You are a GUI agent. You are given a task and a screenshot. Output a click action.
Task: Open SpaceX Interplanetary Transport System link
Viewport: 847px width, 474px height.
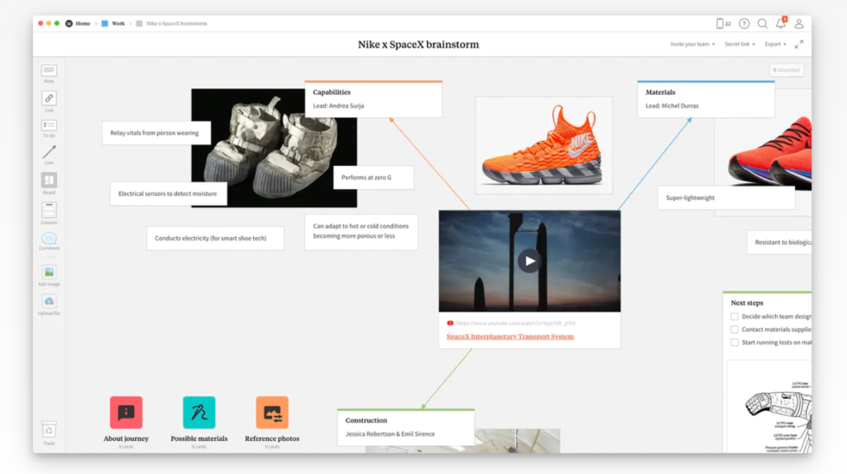coord(510,336)
